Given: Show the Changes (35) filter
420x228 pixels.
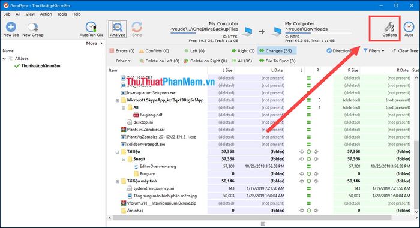Looking at the screenshot, I should tap(277, 50).
